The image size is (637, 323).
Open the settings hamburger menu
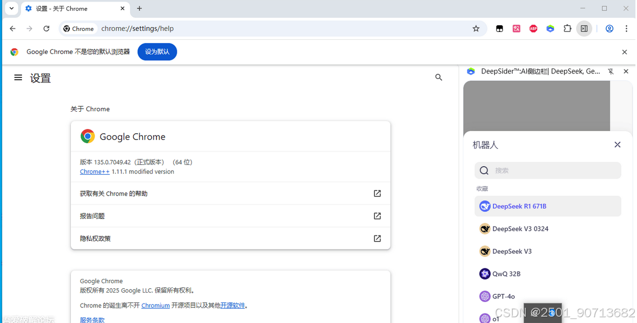18,78
